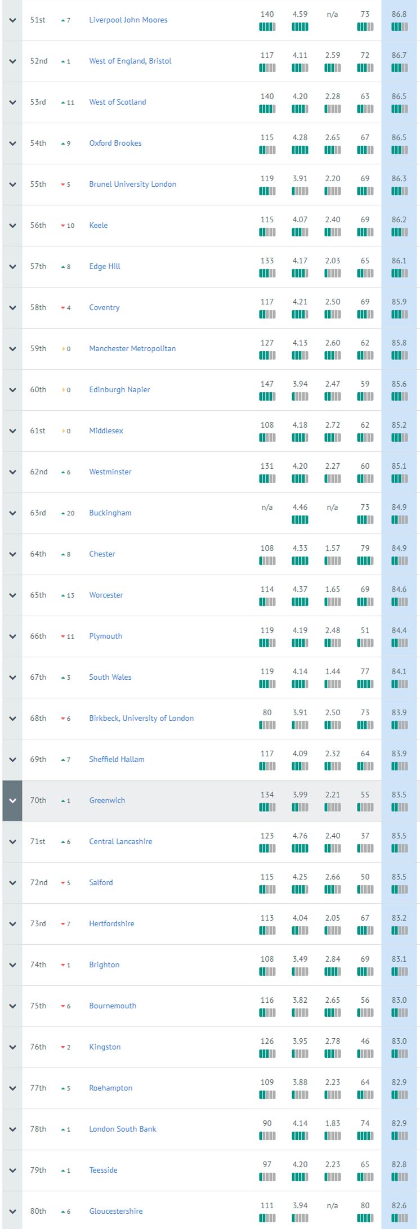Image resolution: width=420 pixels, height=1229 pixels.
Task: Open the Keele university link
Action: 99,225
